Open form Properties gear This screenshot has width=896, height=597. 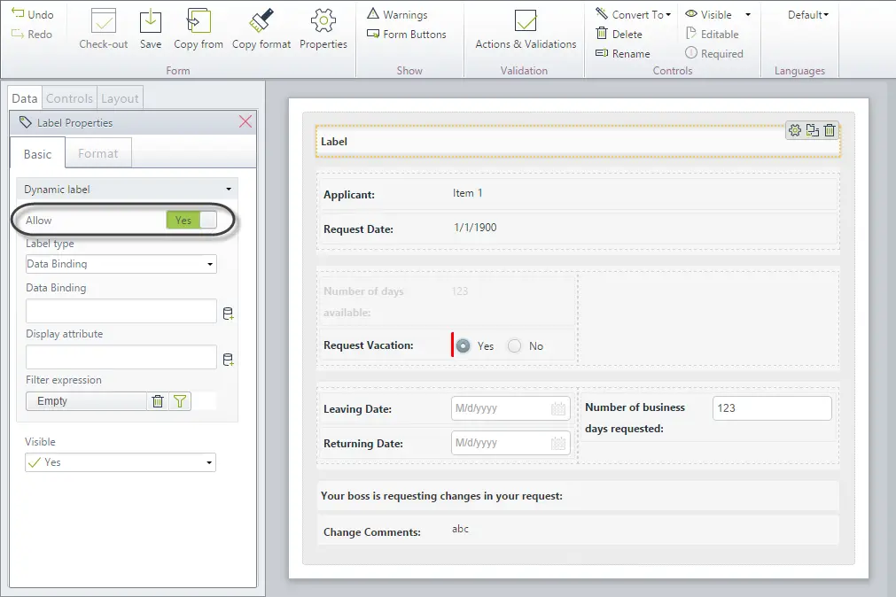pyautogui.click(x=323, y=21)
